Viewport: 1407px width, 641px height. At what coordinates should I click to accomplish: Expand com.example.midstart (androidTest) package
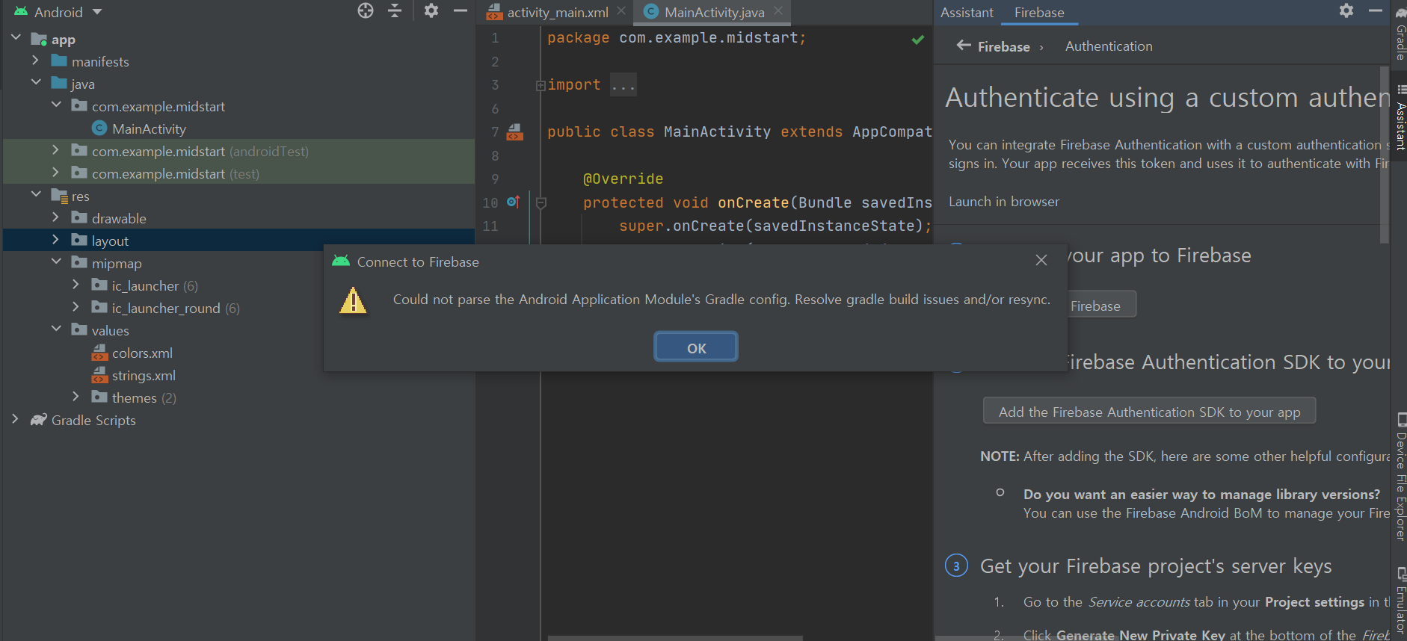point(55,149)
